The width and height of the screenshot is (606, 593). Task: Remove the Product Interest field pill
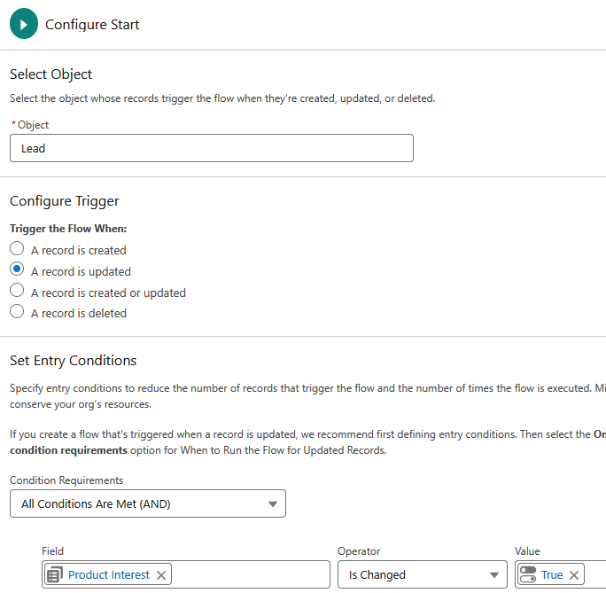tap(161, 575)
